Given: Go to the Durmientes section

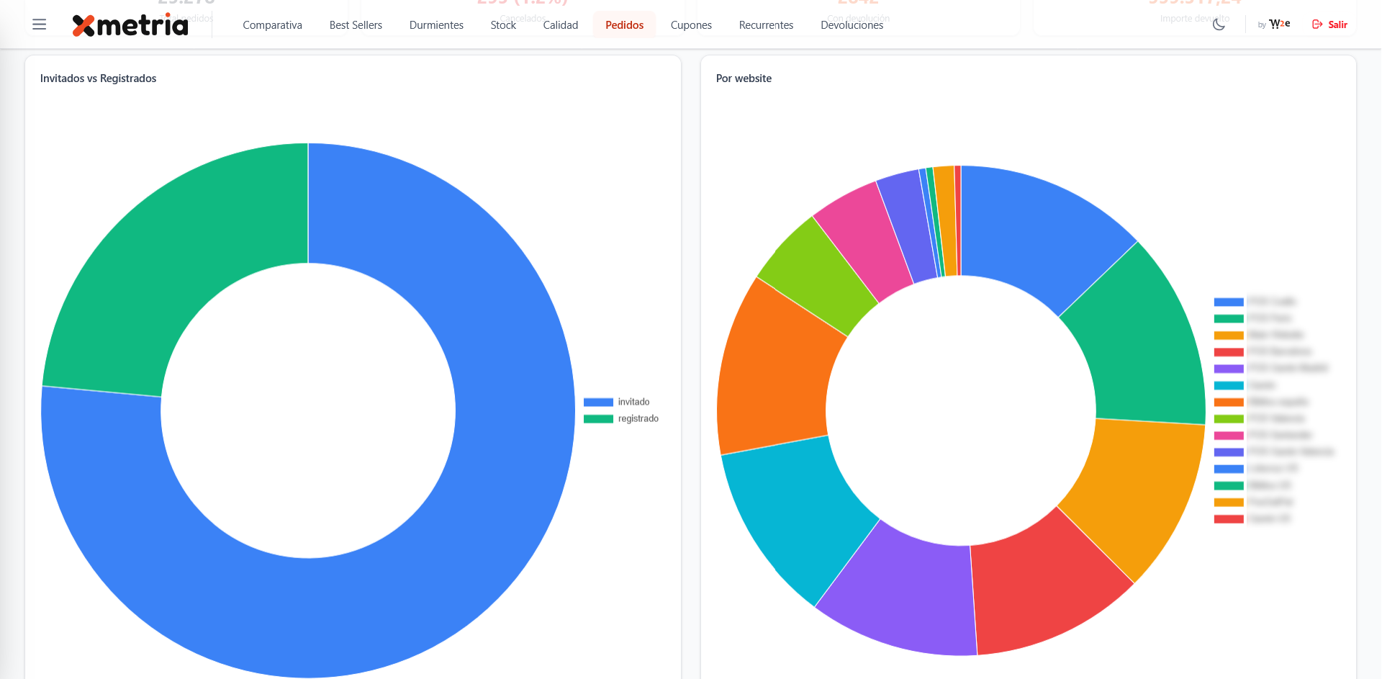Looking at the screenshot, I should click(436, 25).
